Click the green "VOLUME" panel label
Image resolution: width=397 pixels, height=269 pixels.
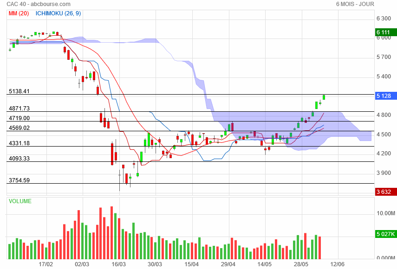20,201
